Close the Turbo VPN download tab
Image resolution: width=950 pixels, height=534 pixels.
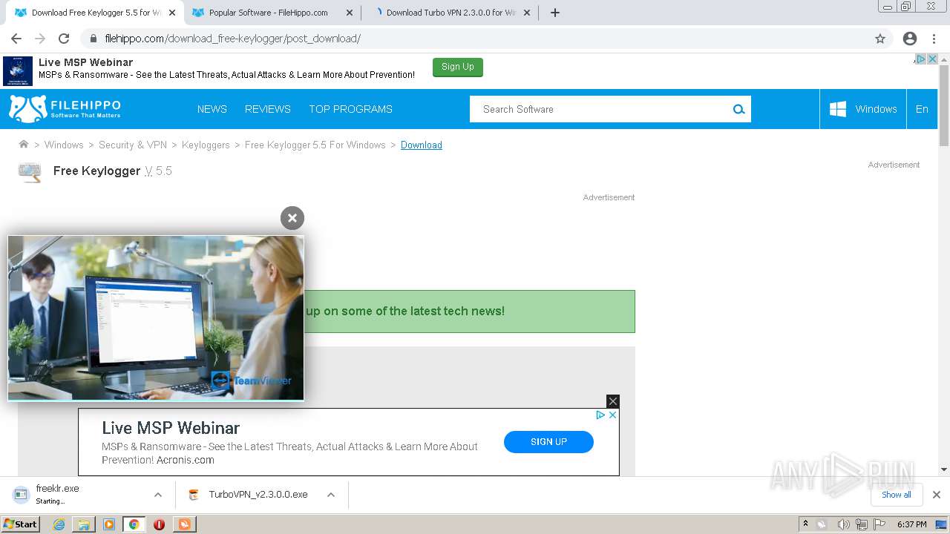tap(526, 13)
